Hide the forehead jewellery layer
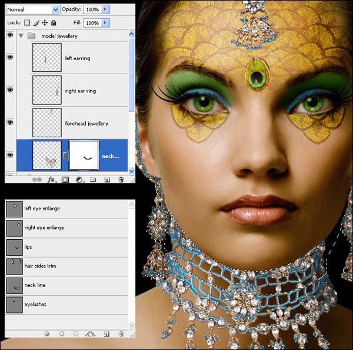 pyautogui.click(x=9, y=123)
